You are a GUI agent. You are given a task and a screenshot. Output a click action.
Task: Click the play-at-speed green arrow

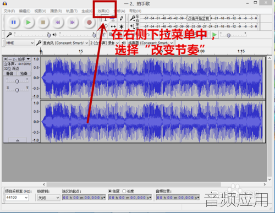(214, 35)
